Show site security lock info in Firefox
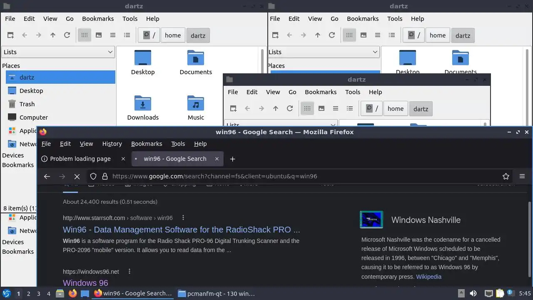The width and height of the screenshot is (533, 300). tap(105, 176)
